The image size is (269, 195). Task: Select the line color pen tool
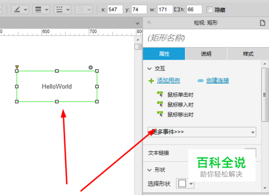(x=17, y=10)
